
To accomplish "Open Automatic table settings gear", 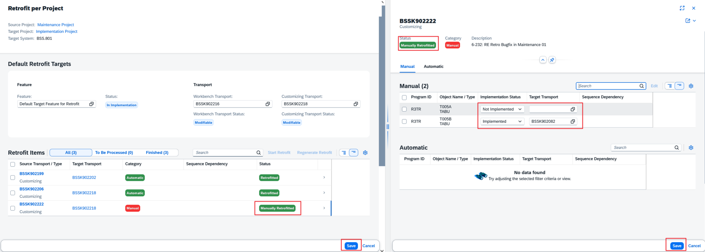I will point(691,148).
